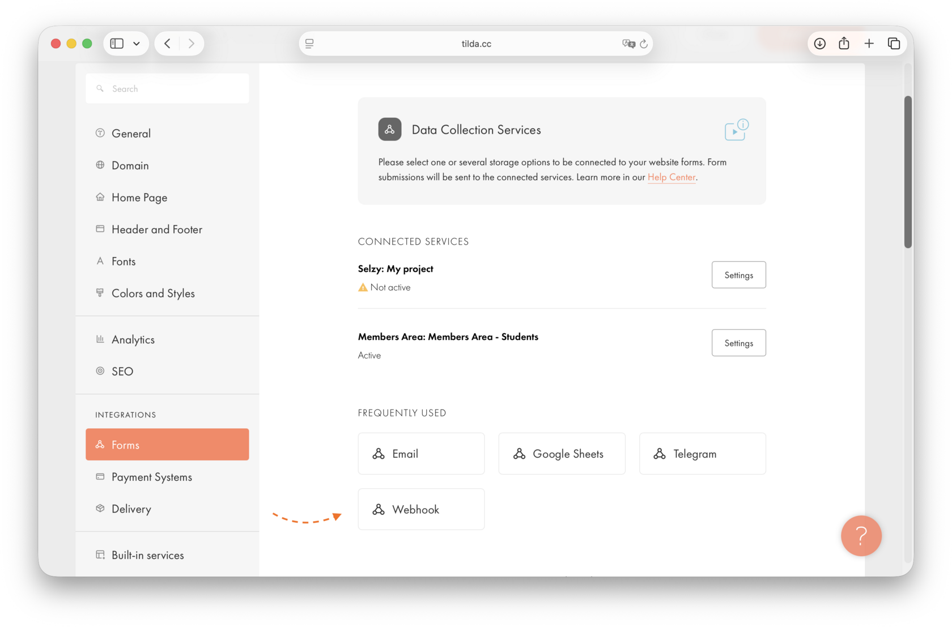Open Colors and Styles settings
952x627 pixels.
167,293
